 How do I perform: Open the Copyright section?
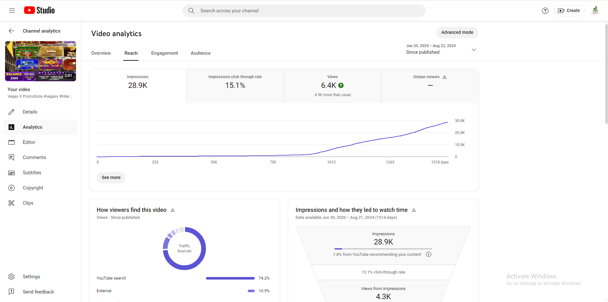33,188
